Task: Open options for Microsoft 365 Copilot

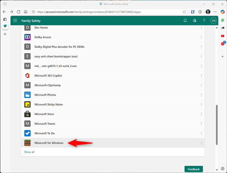Action: coord(201,75)
